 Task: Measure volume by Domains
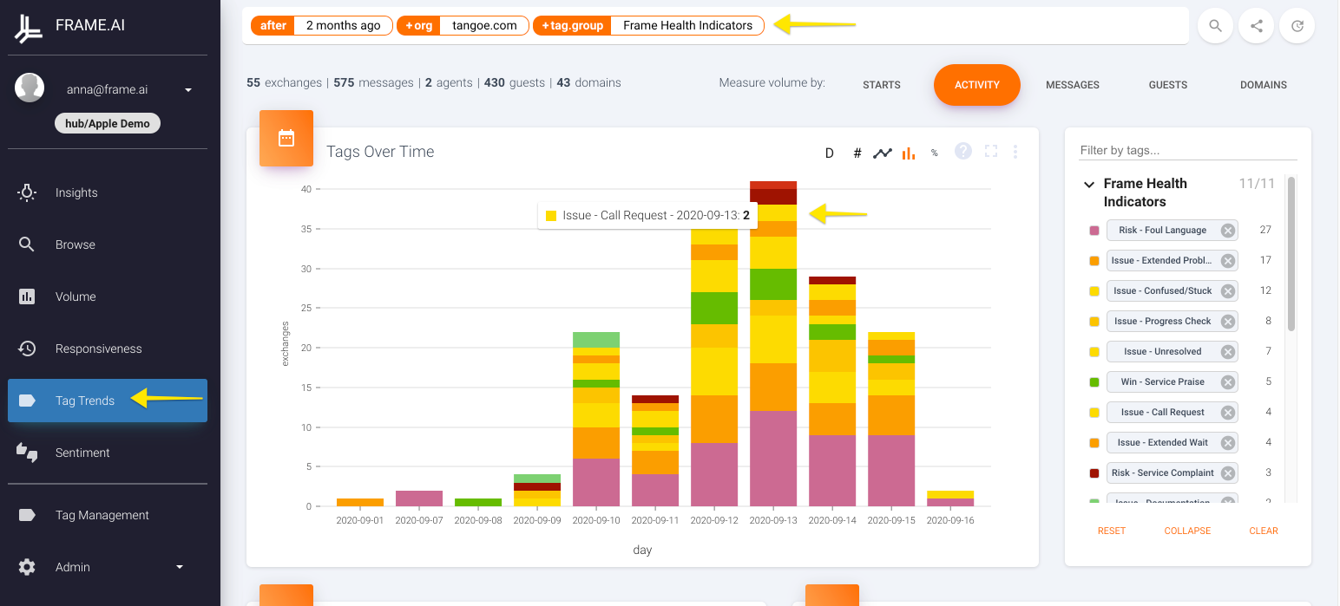[x=1264, y=85]
